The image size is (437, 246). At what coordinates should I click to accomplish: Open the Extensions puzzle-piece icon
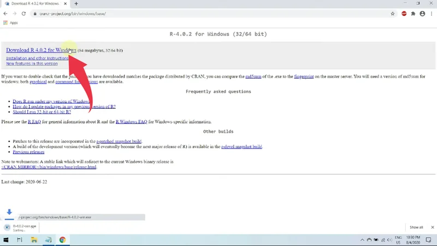413,14
